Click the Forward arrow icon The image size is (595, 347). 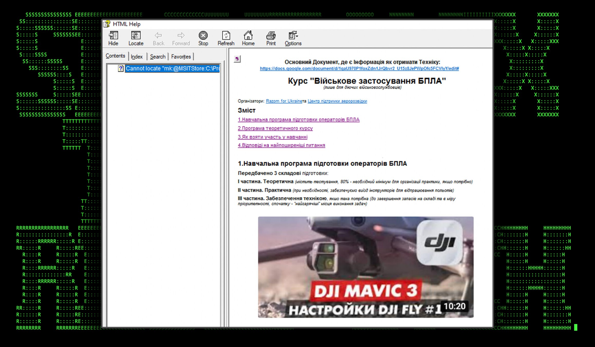tap(181, 38)
